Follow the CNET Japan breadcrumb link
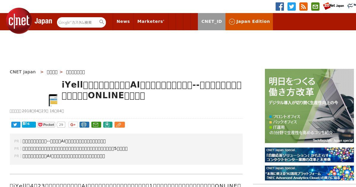Image resolution: width=356 pixels, height=187 pixels. point(23,72)
